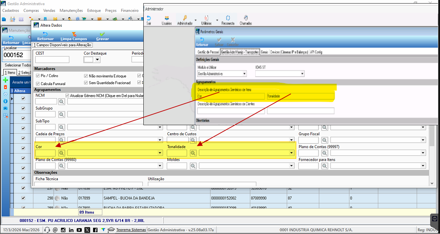Open Usuários in the Administrador toolbar
The width and height of the screenshot is (440, 234).
pos(166,19)
